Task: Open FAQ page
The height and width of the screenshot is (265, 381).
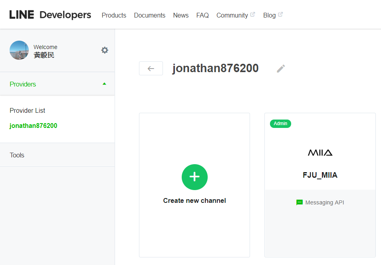Action: point(202,15)
